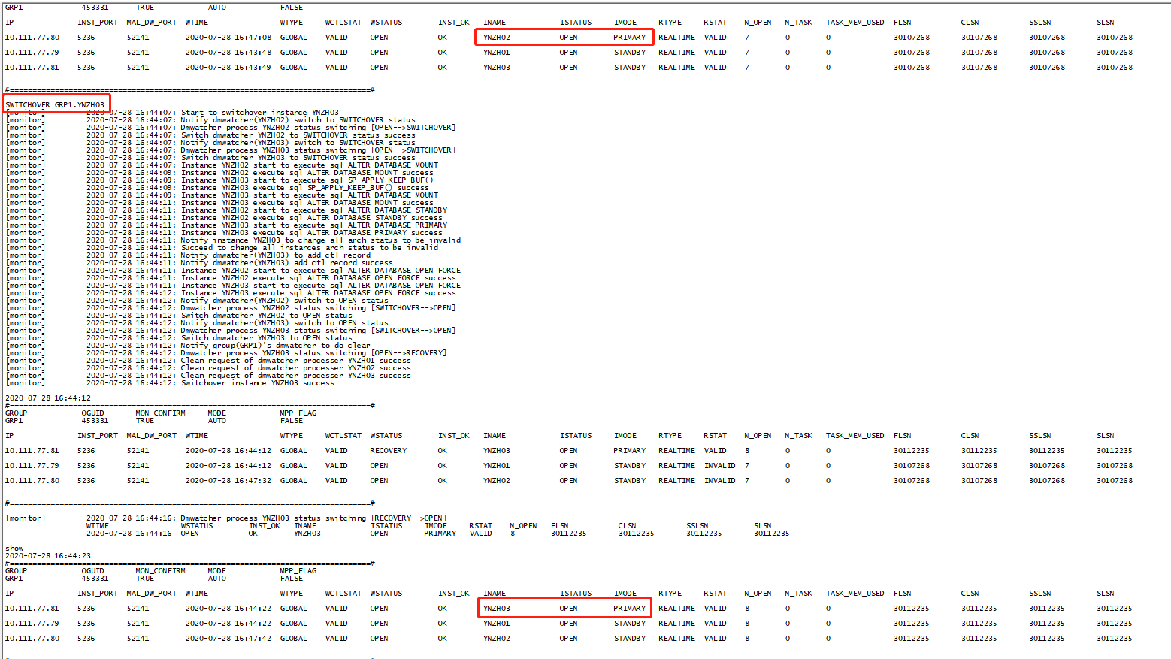Click TASK_MEM_USED header in the top table

pyautogui.click(x=855, y=22)
